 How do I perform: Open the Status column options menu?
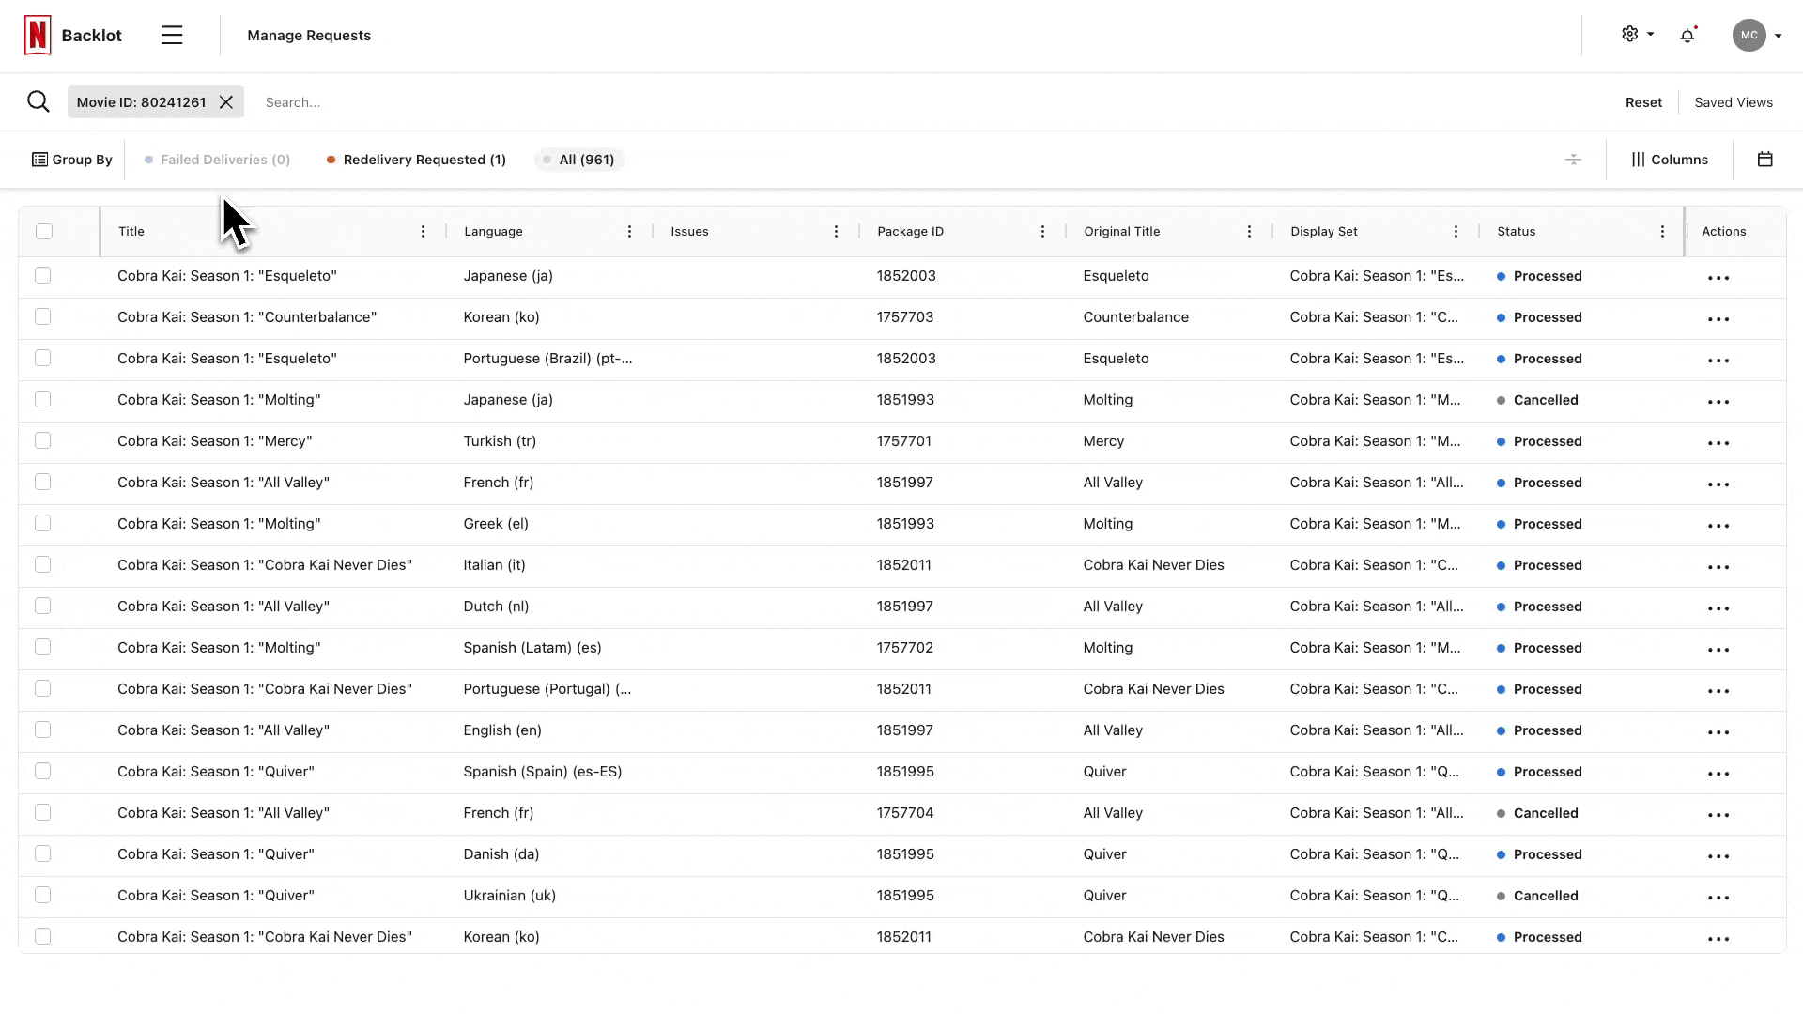pyautogui.click(x=1662, y=231)
